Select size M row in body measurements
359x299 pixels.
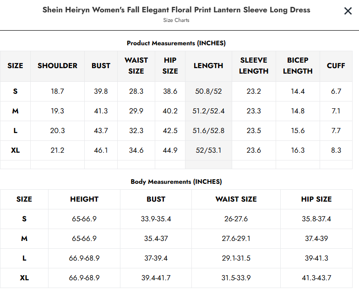click(176, 239)
